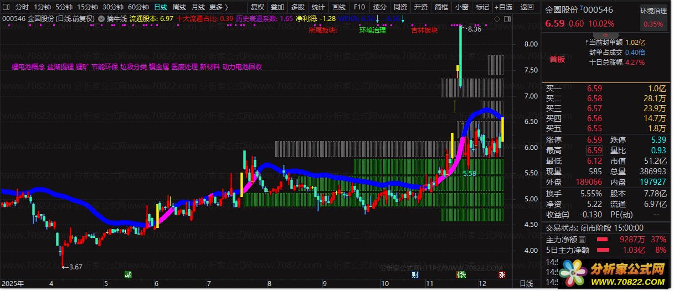Click the 擒牛线 indicator name
This screenshot has width=674, height=291.
117,18
